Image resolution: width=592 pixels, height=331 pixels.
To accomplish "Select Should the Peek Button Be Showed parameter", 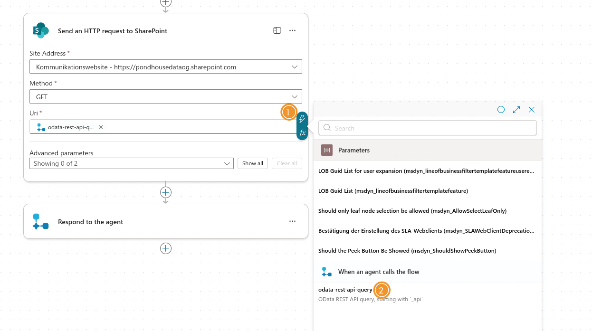I will tap(407, 251).
